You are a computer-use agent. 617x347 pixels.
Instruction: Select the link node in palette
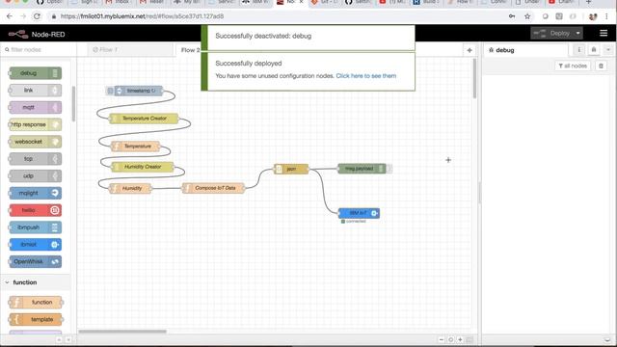click(35, 90)
